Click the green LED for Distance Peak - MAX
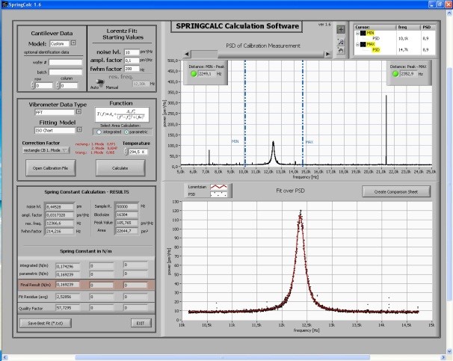The width and height of the screenshot is (453, 361). click(x=395, y=74)
